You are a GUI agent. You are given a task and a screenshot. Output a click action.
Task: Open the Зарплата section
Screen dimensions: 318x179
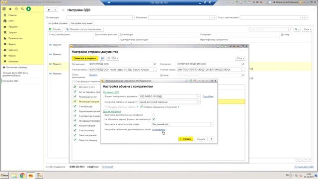click(x=13, y=50)
